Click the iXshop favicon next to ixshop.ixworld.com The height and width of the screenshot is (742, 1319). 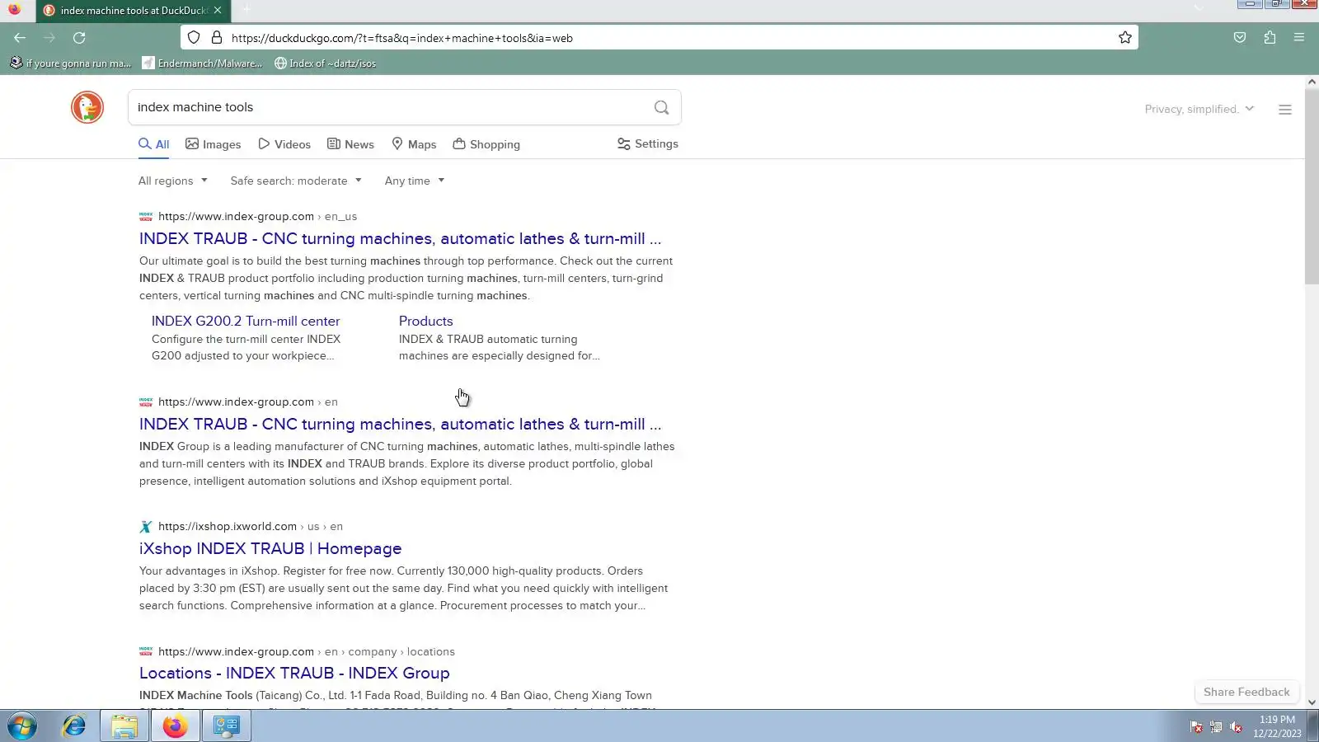point(146,527)
